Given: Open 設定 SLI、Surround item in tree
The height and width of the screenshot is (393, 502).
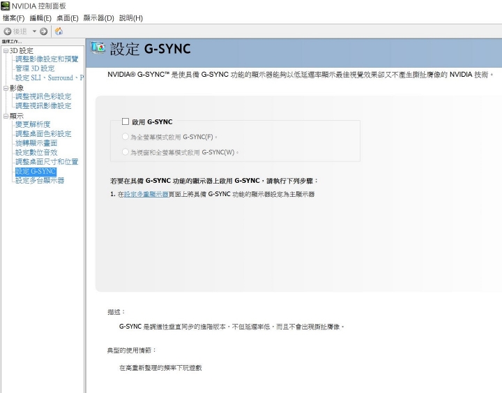Looking at the screenshot, I should (x=50, y=77).
